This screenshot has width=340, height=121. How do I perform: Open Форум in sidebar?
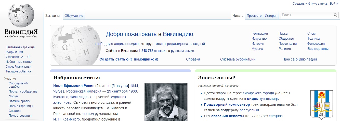pyautogui.click(x=14, y=96)
